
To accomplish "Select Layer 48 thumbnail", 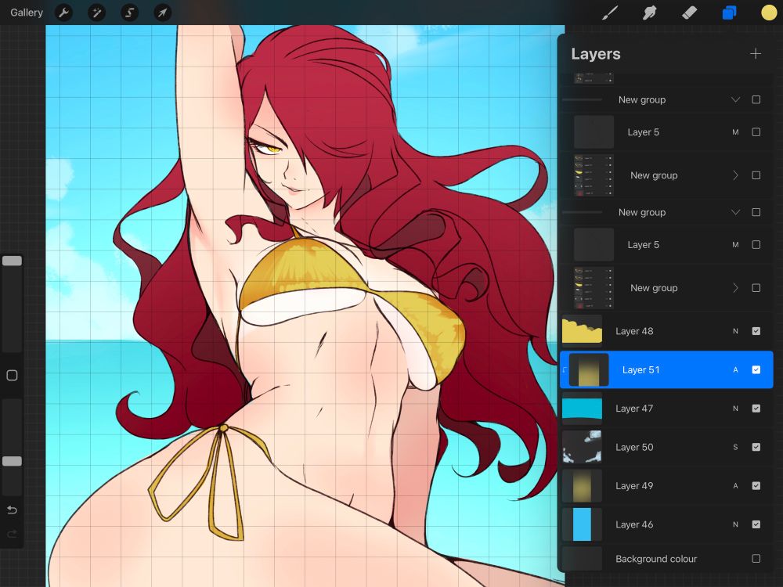I will [x=582, y=331].
